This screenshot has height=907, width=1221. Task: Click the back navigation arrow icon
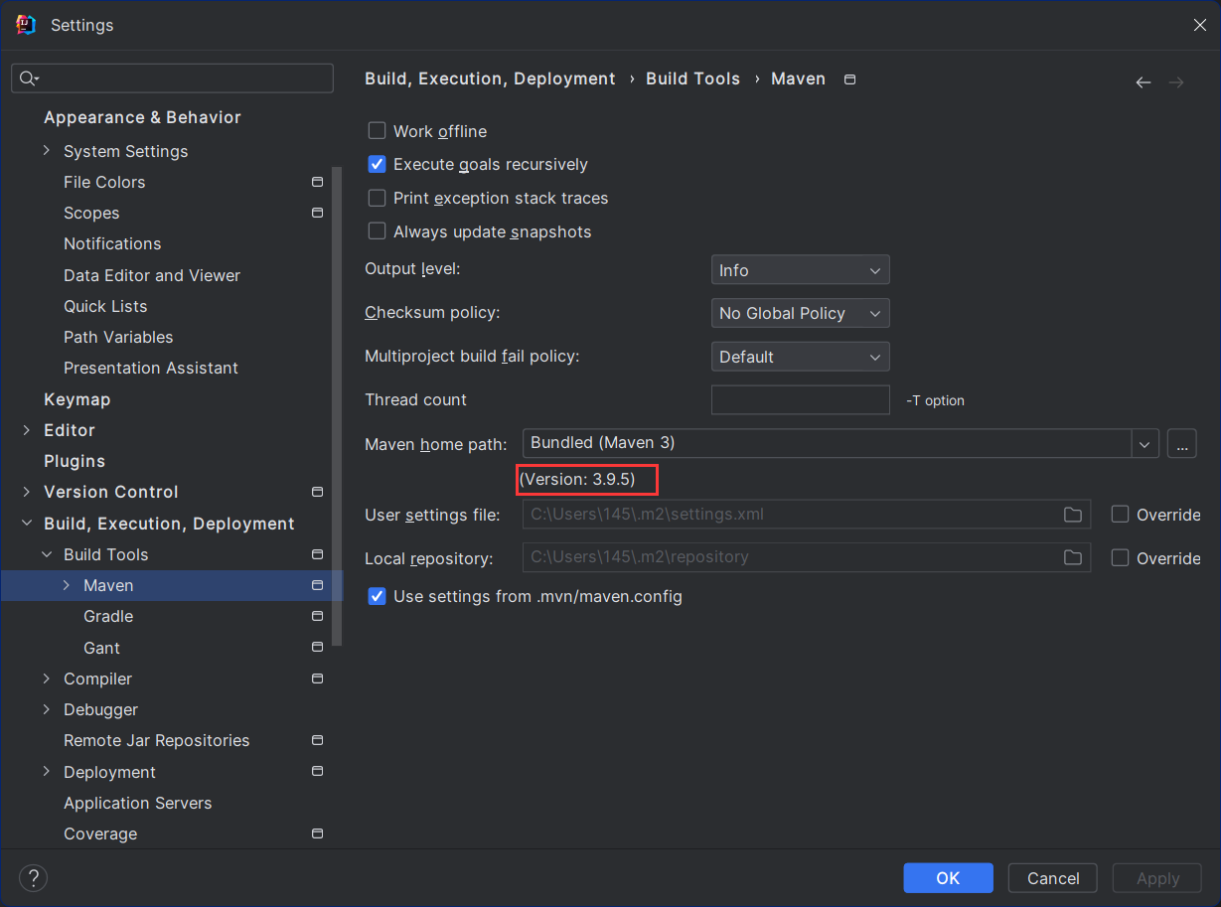coord(1143,82)
